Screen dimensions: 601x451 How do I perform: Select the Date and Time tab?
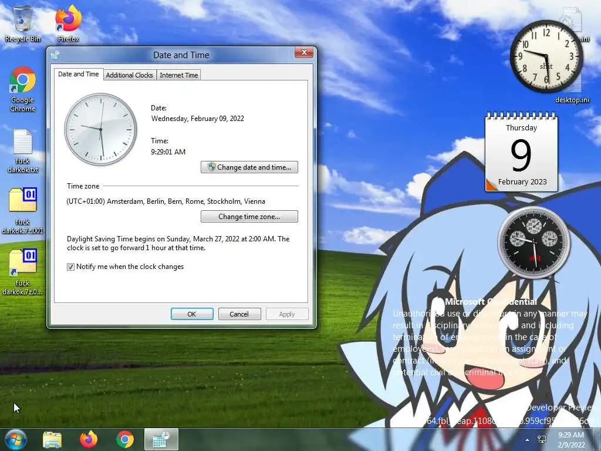click(79, 75)
